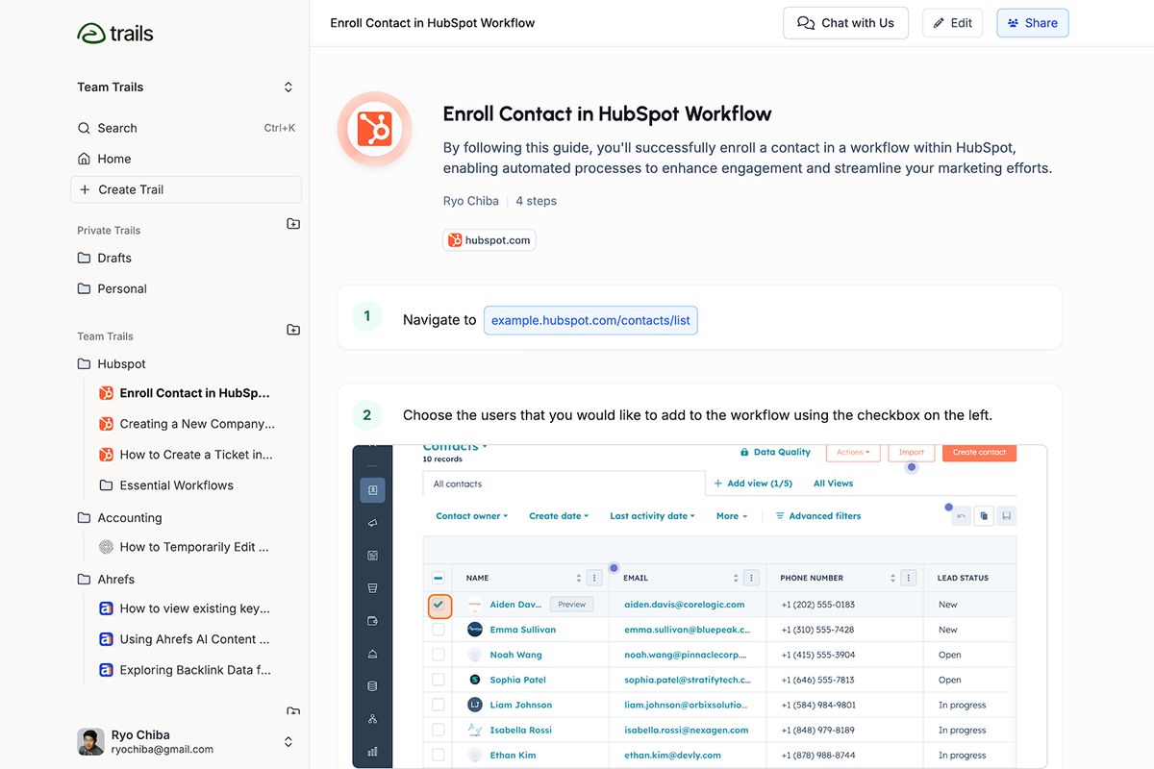Click the large HubSpot logo icon
This screenshot has height=769, width=1154.
pyautogui.click(x=374, y=129)
